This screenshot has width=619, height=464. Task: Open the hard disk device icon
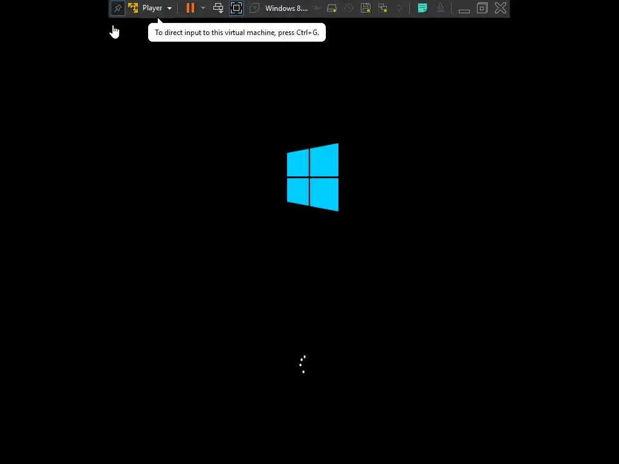[332, 8]
